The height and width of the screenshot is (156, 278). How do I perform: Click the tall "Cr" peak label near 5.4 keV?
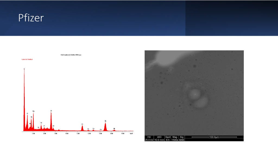pos(82,124)
